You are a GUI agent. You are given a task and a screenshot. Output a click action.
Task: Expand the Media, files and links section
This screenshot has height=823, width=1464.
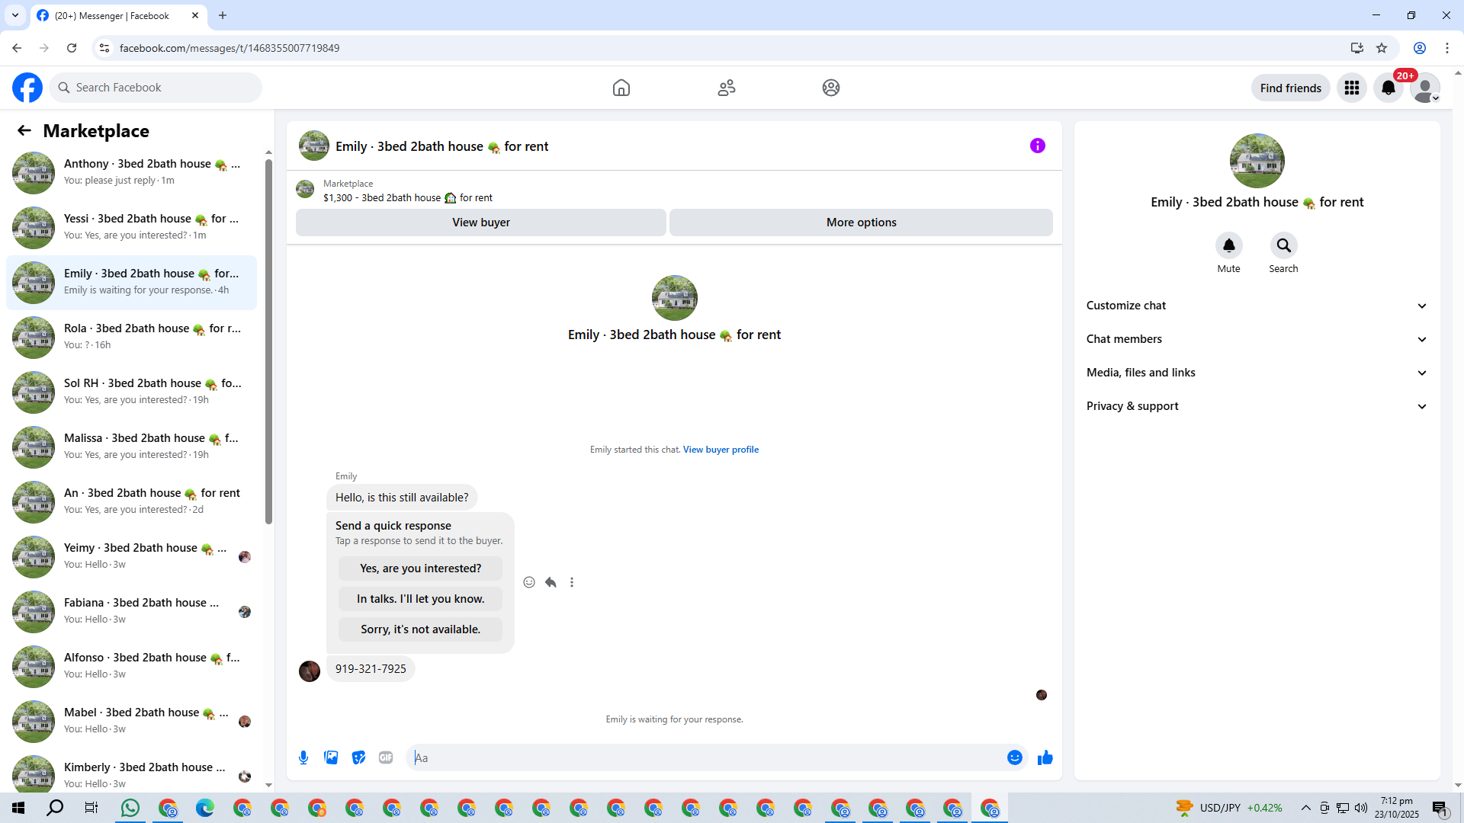coord(1256,373)
